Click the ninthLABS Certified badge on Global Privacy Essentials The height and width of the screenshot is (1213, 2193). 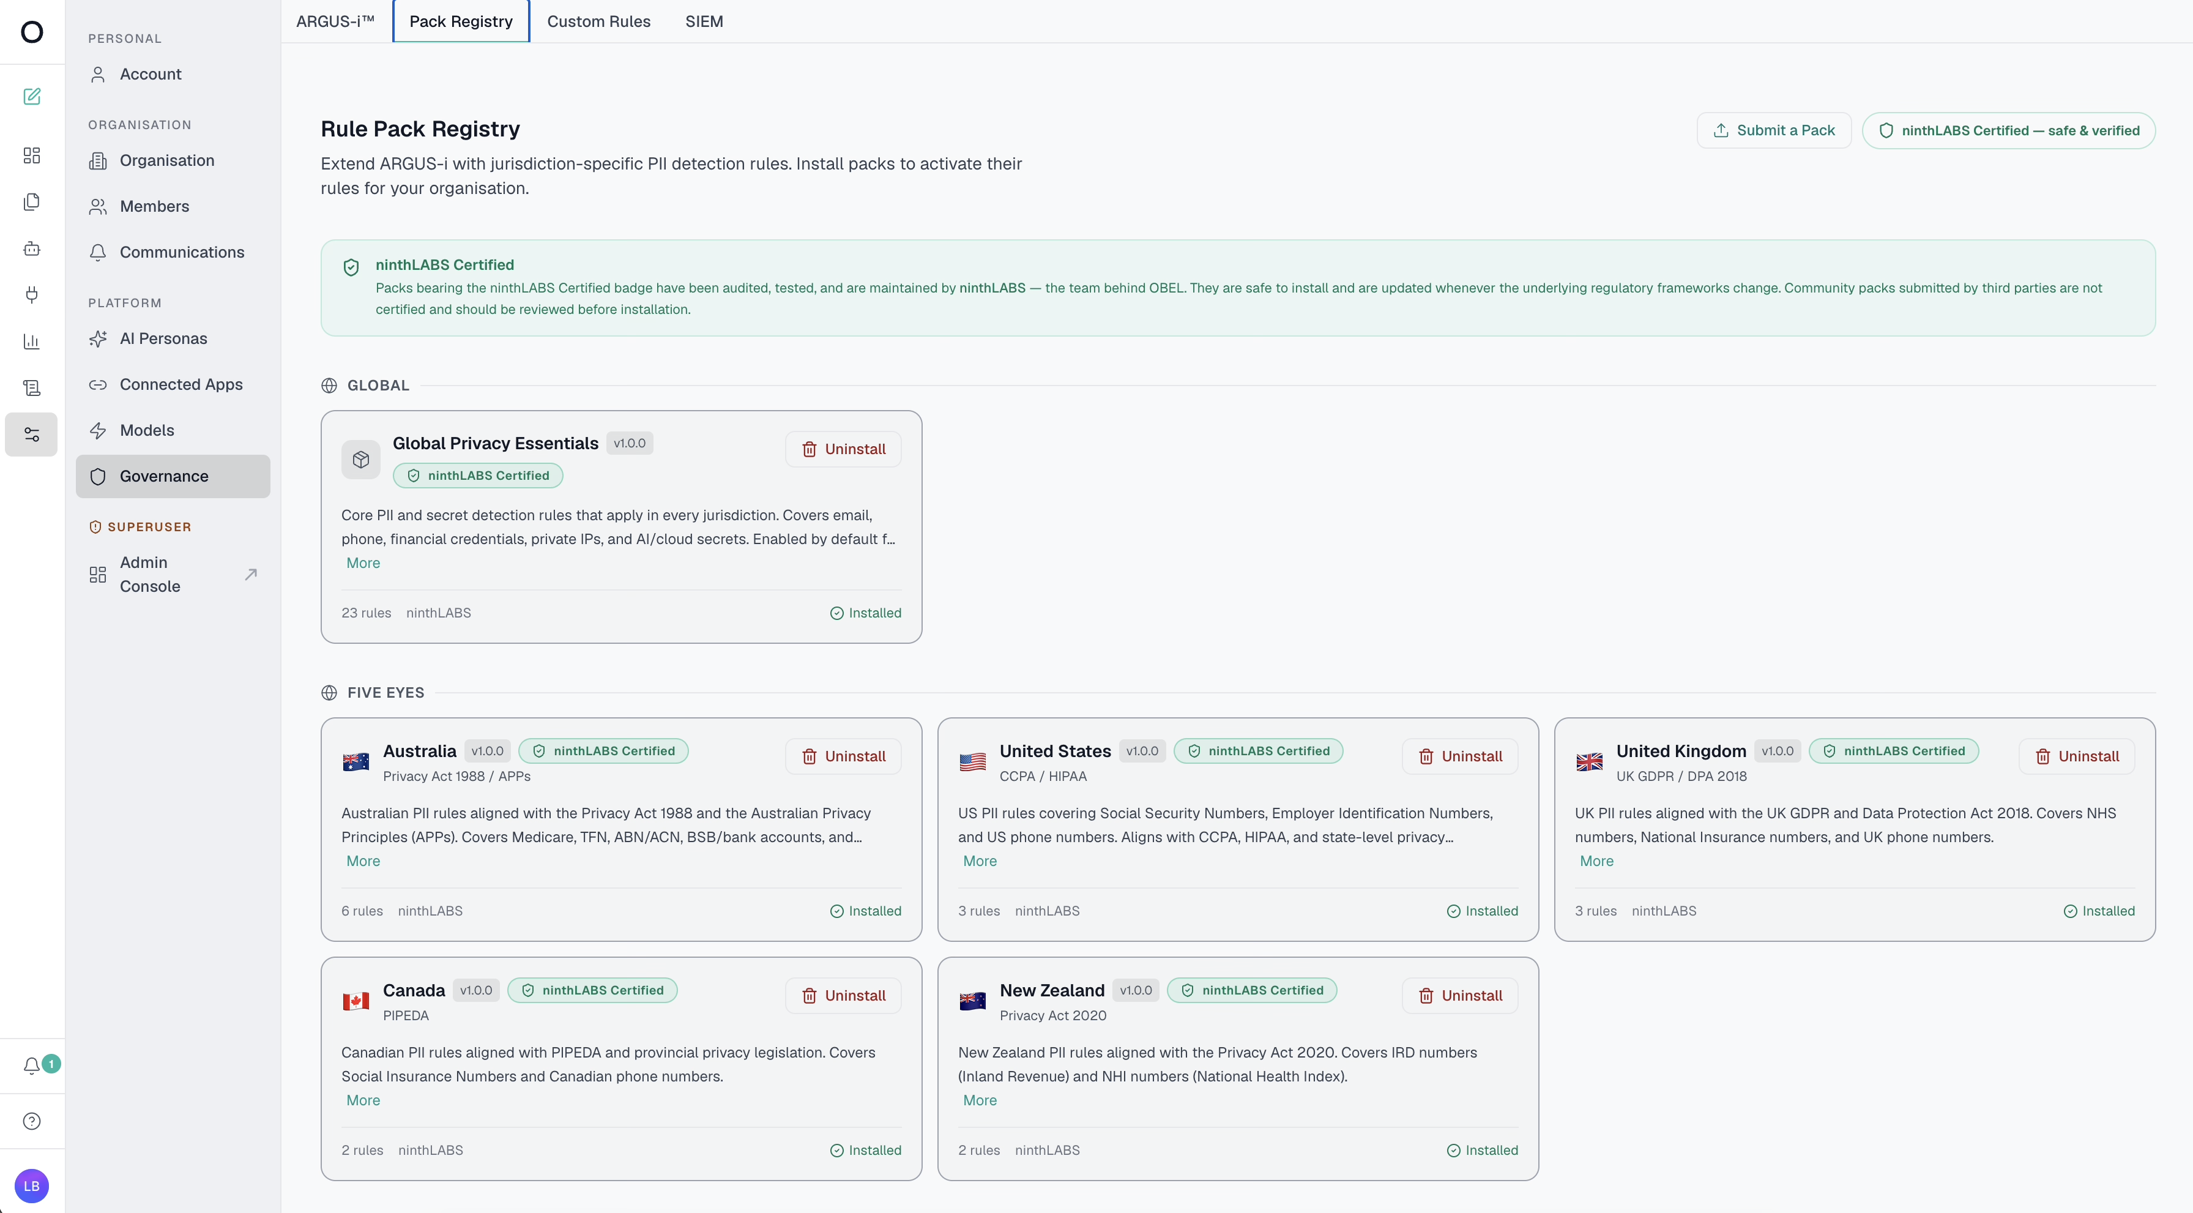click(x=478, y=475)
